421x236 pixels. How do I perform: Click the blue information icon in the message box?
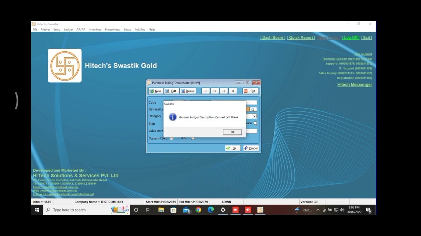[x=173, y=117]
